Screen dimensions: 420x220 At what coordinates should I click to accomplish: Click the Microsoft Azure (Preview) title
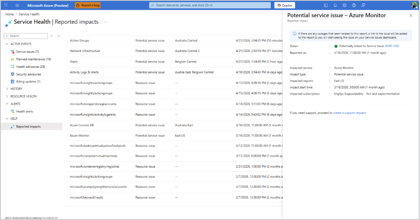point(48,5)
